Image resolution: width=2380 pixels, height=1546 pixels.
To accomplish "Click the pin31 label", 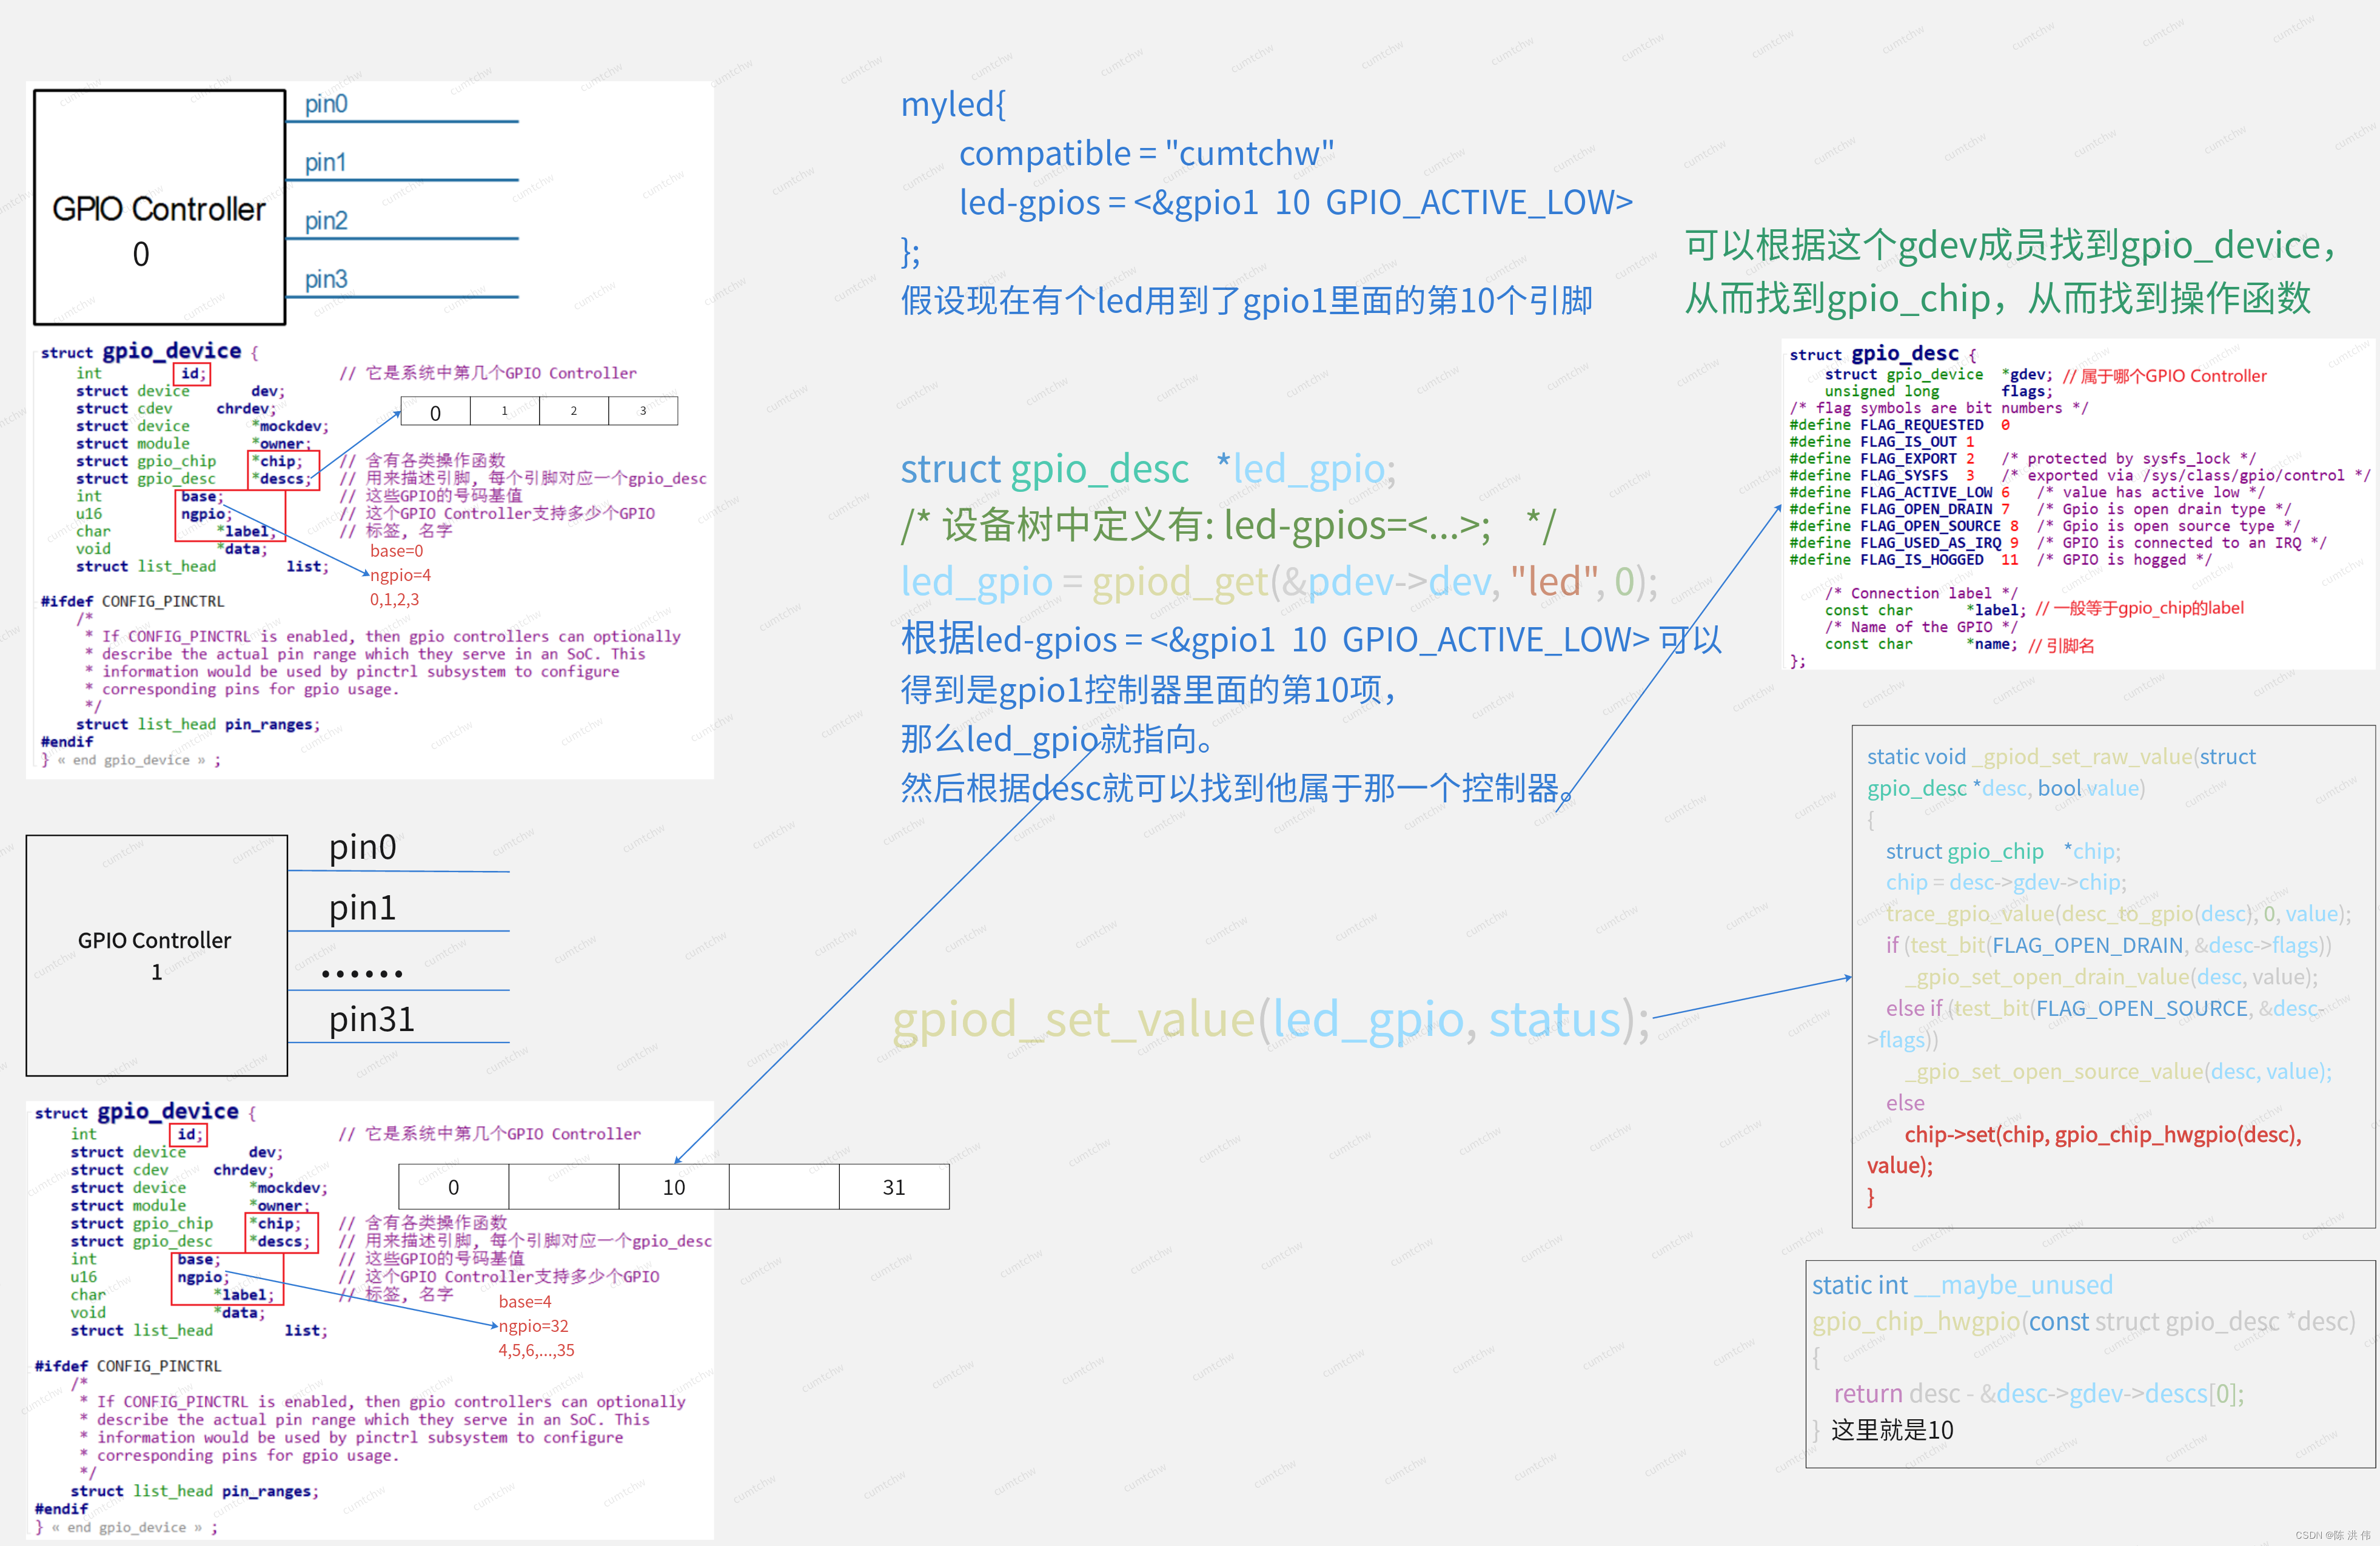I will [x=371, y=1019].
